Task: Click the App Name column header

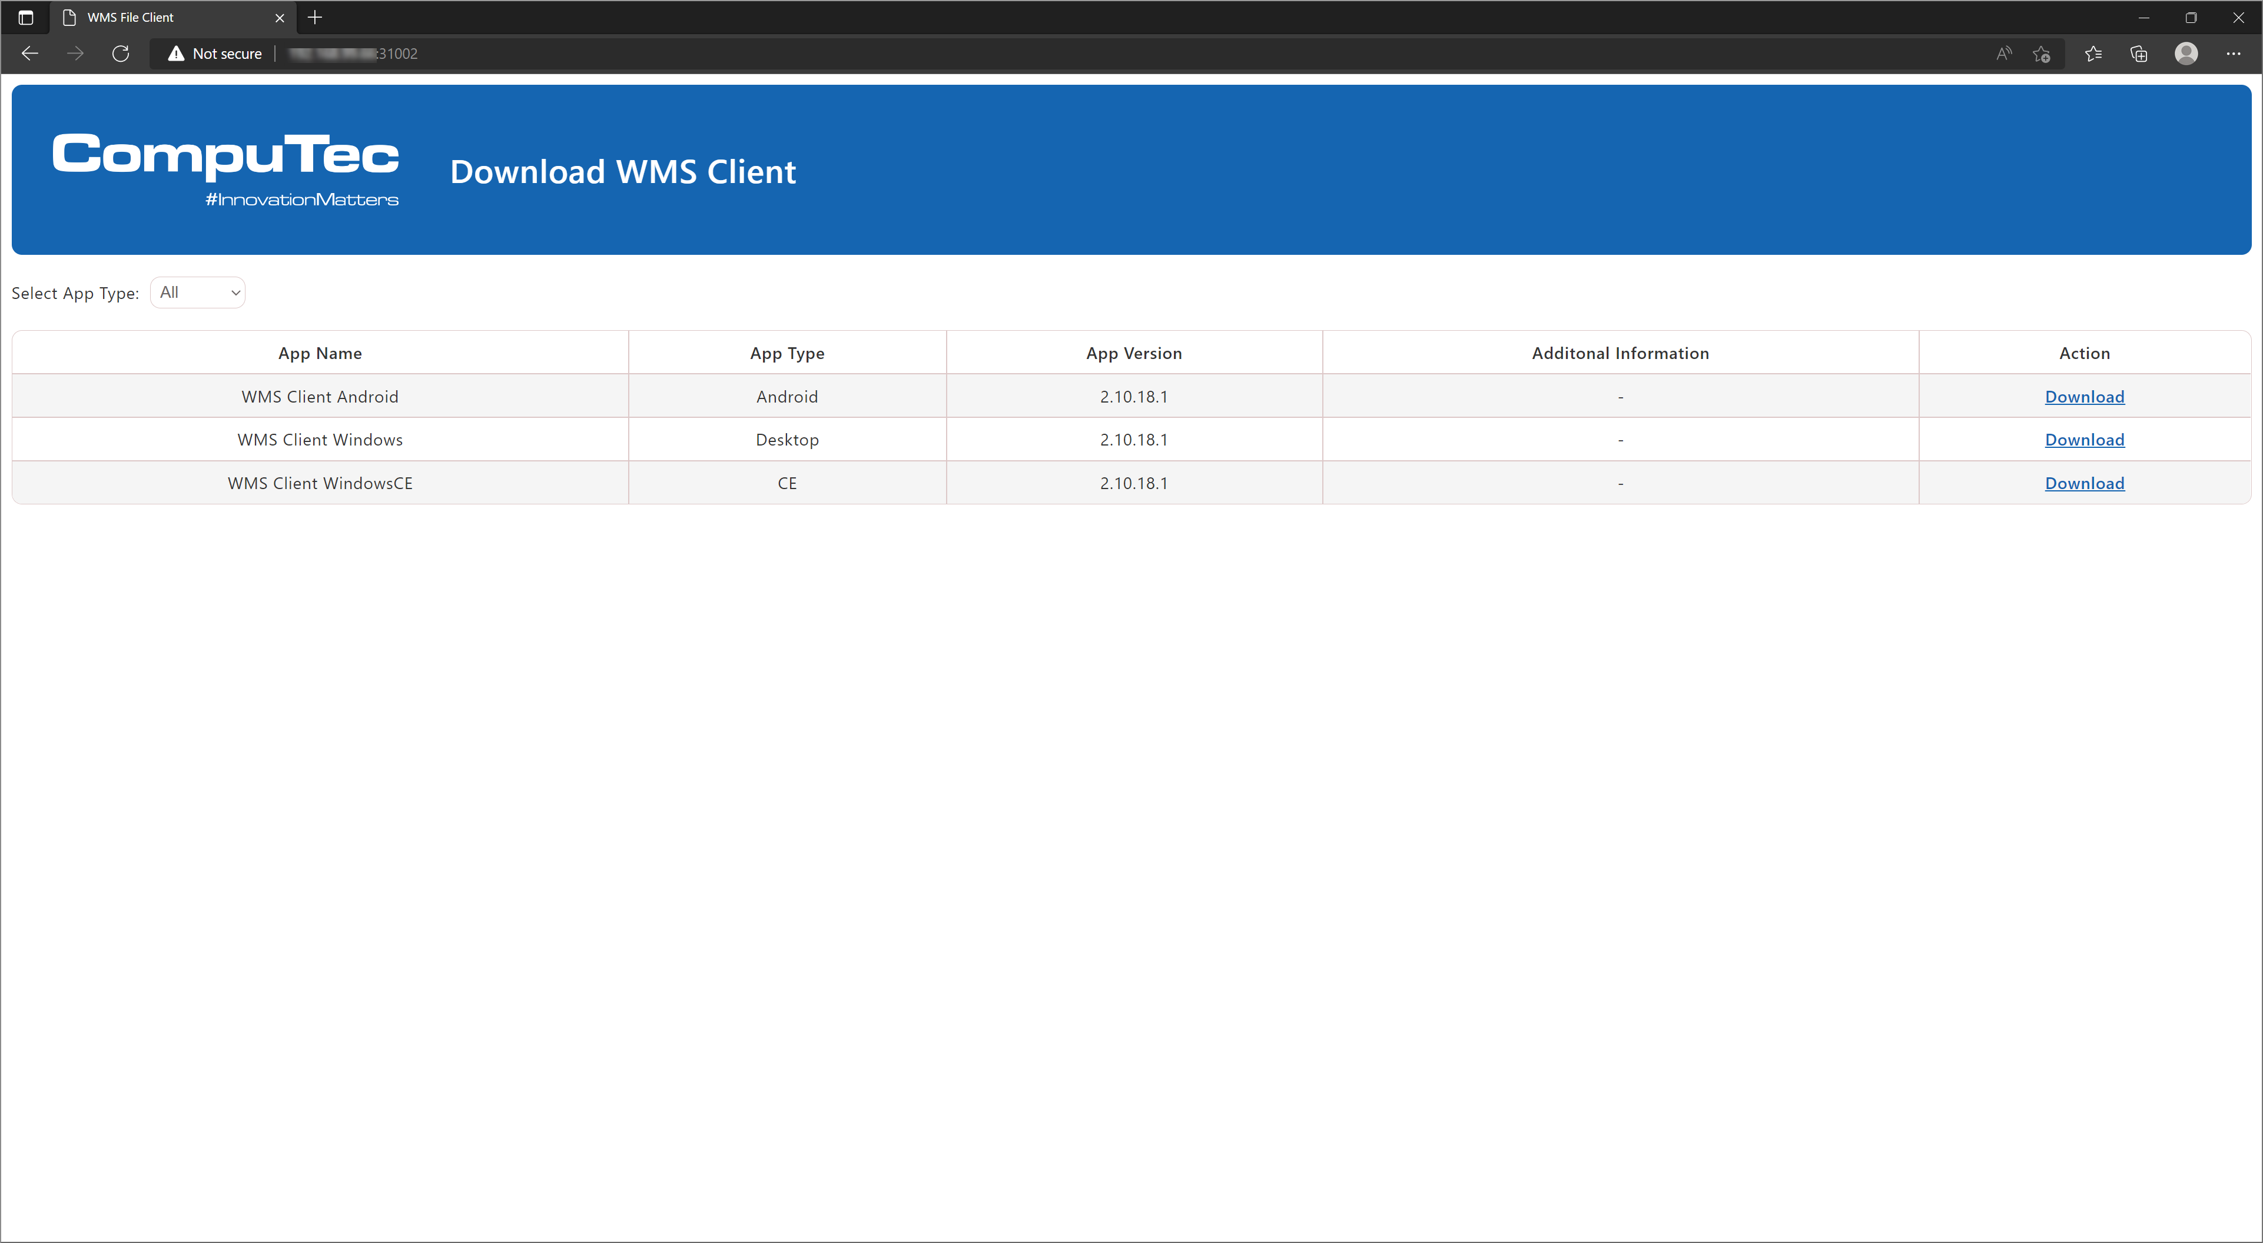Action: [x=320, y=353]
